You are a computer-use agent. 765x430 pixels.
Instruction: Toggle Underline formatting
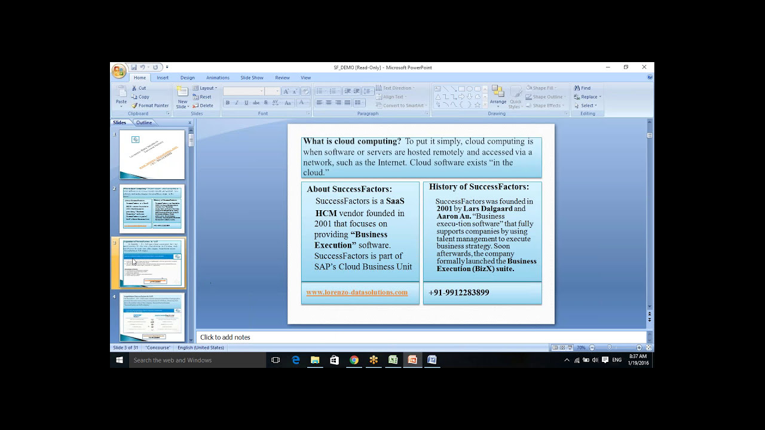246,103
